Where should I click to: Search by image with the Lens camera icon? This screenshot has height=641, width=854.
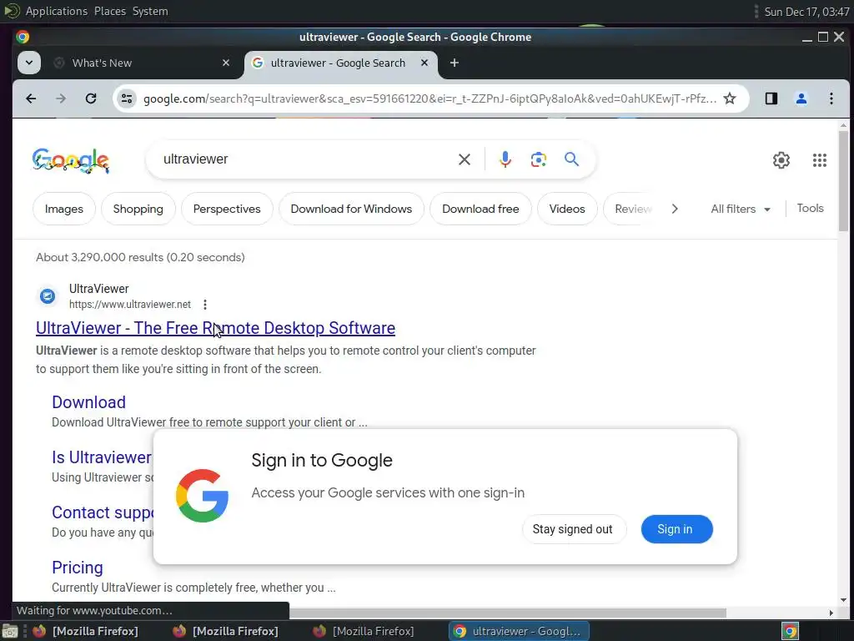539,159
